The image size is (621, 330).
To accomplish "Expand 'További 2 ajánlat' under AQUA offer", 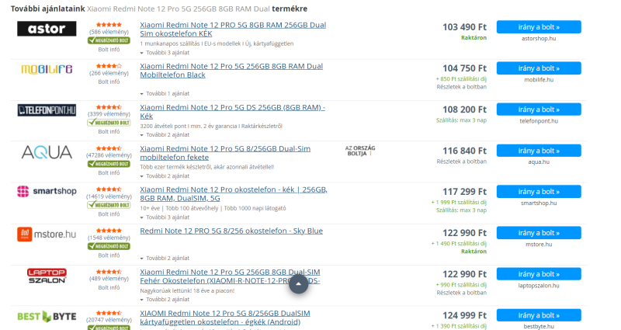I will coord(165,176).
